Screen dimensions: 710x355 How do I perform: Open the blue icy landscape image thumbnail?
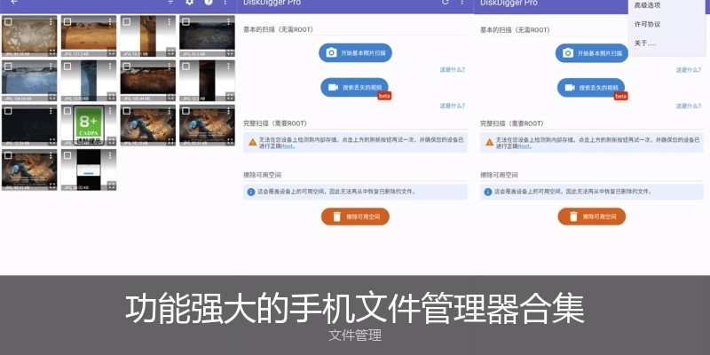(29, 81)
